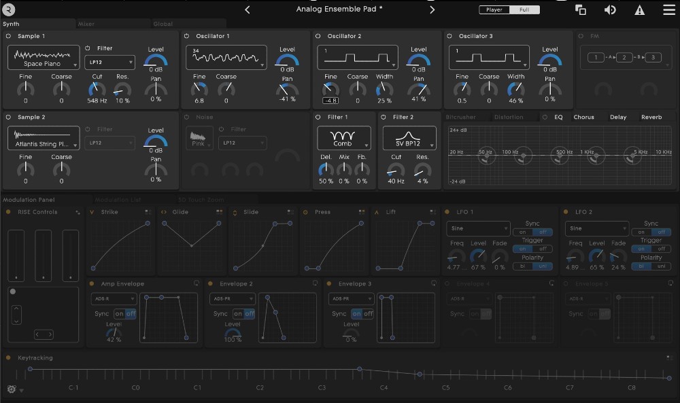The width and height of the screenshot is (680, 403).
Task: Click the next preset arrow
Action: pyautogui.click(x=432, y=10)
